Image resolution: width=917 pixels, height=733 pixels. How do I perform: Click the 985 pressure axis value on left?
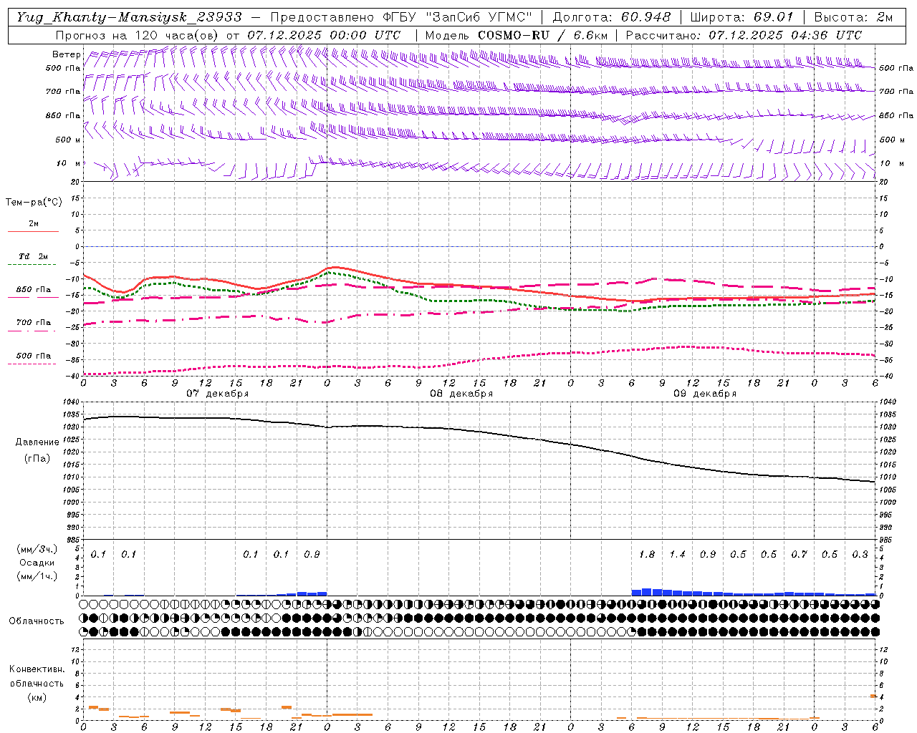[74, 540]
